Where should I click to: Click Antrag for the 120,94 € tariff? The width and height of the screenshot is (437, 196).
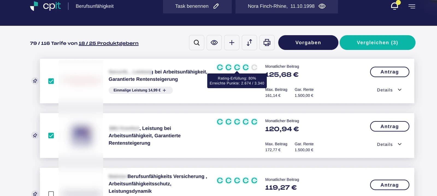coord(389,126)
